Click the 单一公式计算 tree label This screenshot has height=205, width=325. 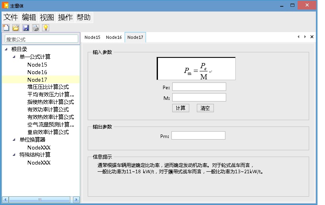tap(35, 57)
